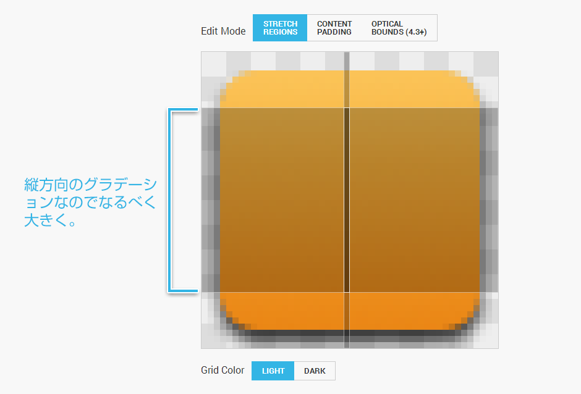This screenshot has width=581, height=394.
Task: Click the dark shadow under the orange button
Action: pos(350,336)
